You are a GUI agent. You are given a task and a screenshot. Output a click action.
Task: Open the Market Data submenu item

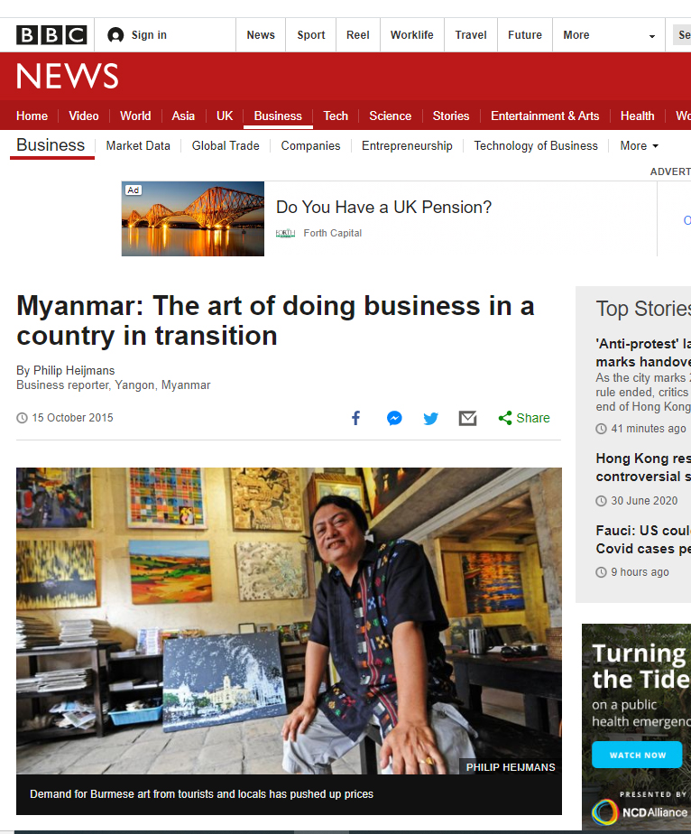click(x=138, y=146)
